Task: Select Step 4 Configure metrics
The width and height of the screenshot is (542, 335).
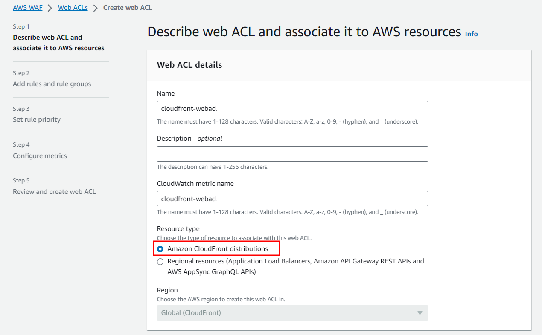Action: [40, 156]
